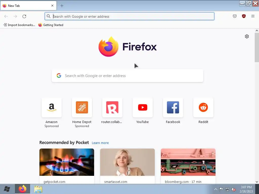Open the Firefox hamburger application menu

pyautogui.click(x=253, y=16)
